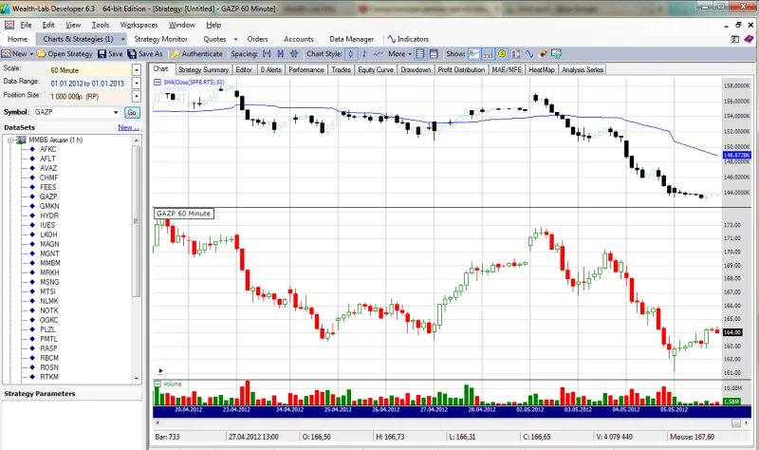Screen dimensions: 759x450
Task: Save the current strategy
Action: [x=110, y=54]
